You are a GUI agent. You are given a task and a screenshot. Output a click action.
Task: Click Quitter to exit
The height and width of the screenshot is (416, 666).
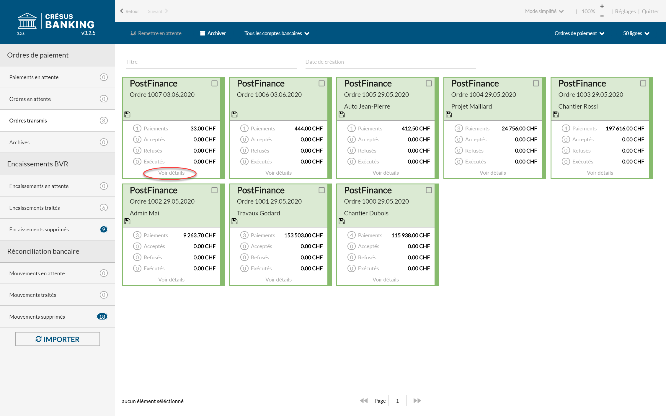(x=650, y=11)
